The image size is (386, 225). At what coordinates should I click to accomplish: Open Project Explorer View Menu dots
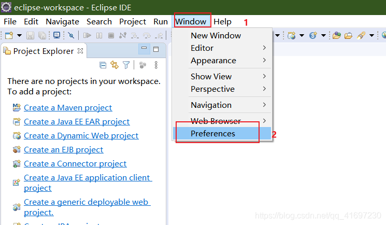point(156,65)
